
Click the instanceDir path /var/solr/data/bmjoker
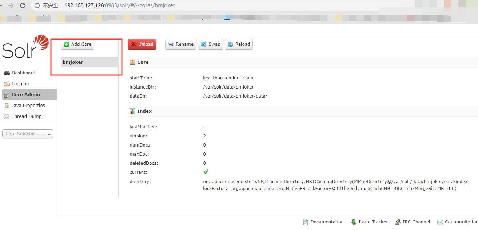coord(228,87)
